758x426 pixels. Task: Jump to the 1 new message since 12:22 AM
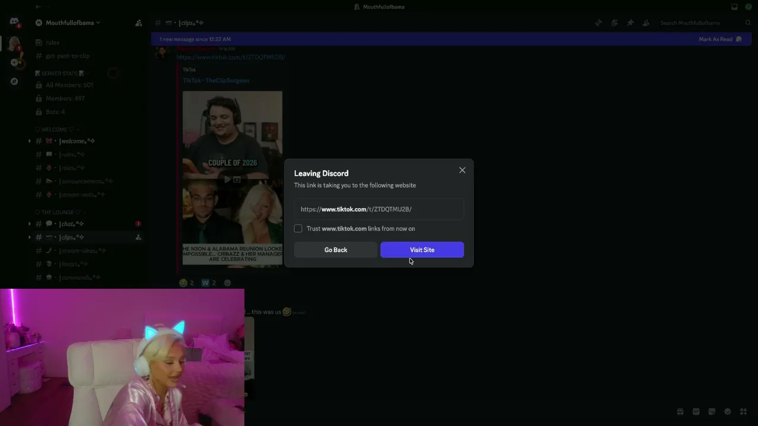point(195,39)
